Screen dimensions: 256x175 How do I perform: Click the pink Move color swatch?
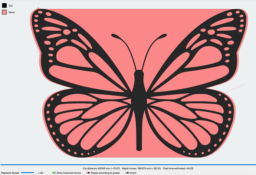[4, 12]
